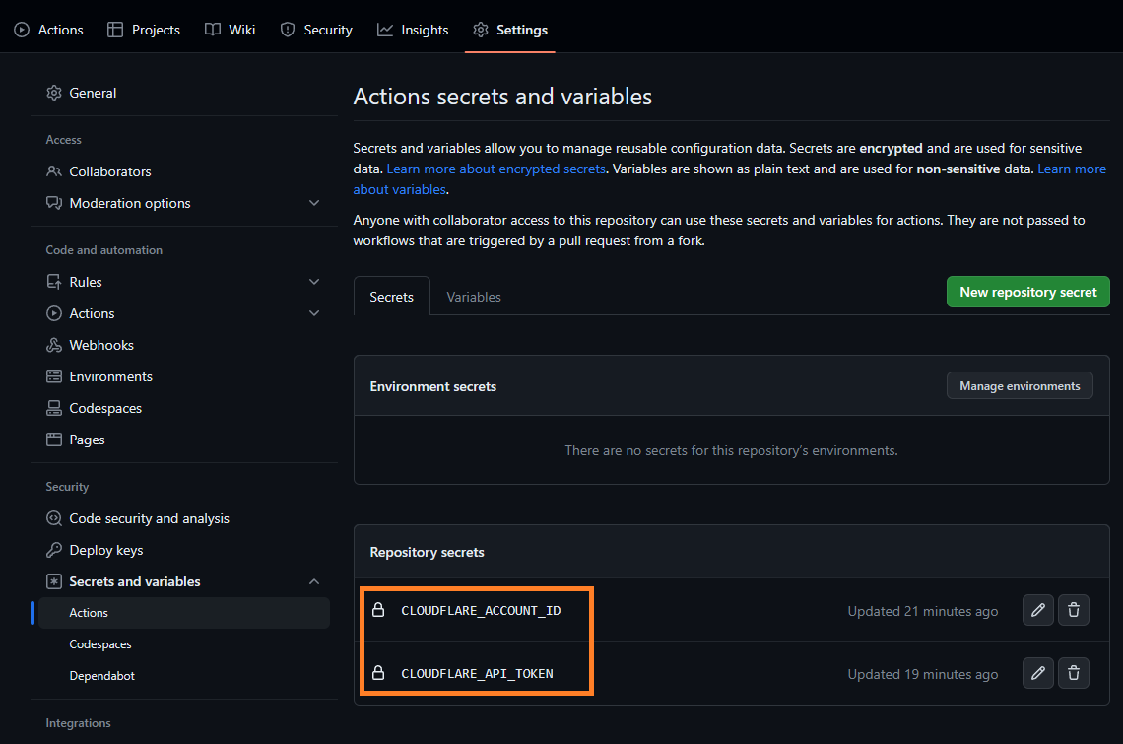Viewport: 1123px width, 744px height.
Task: Click Manage environments button
Action: pos(1020,386)
